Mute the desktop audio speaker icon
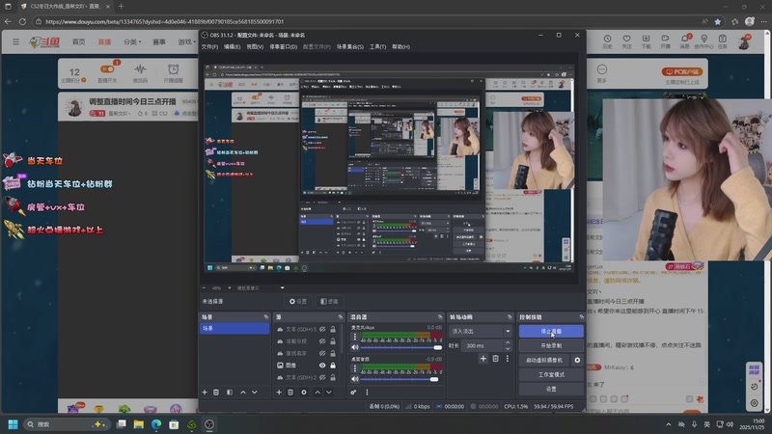 point(354,379)
